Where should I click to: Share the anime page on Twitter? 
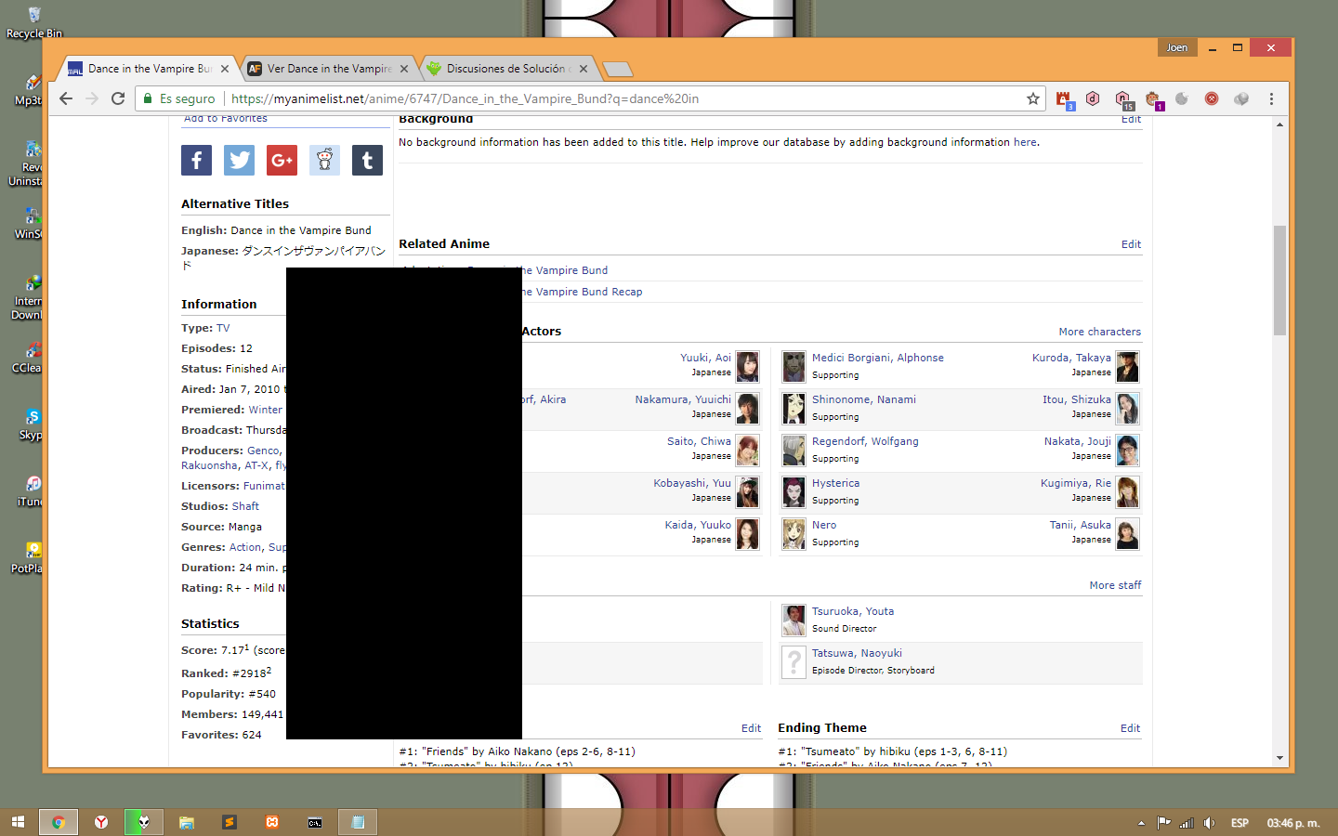coord(239,161)
